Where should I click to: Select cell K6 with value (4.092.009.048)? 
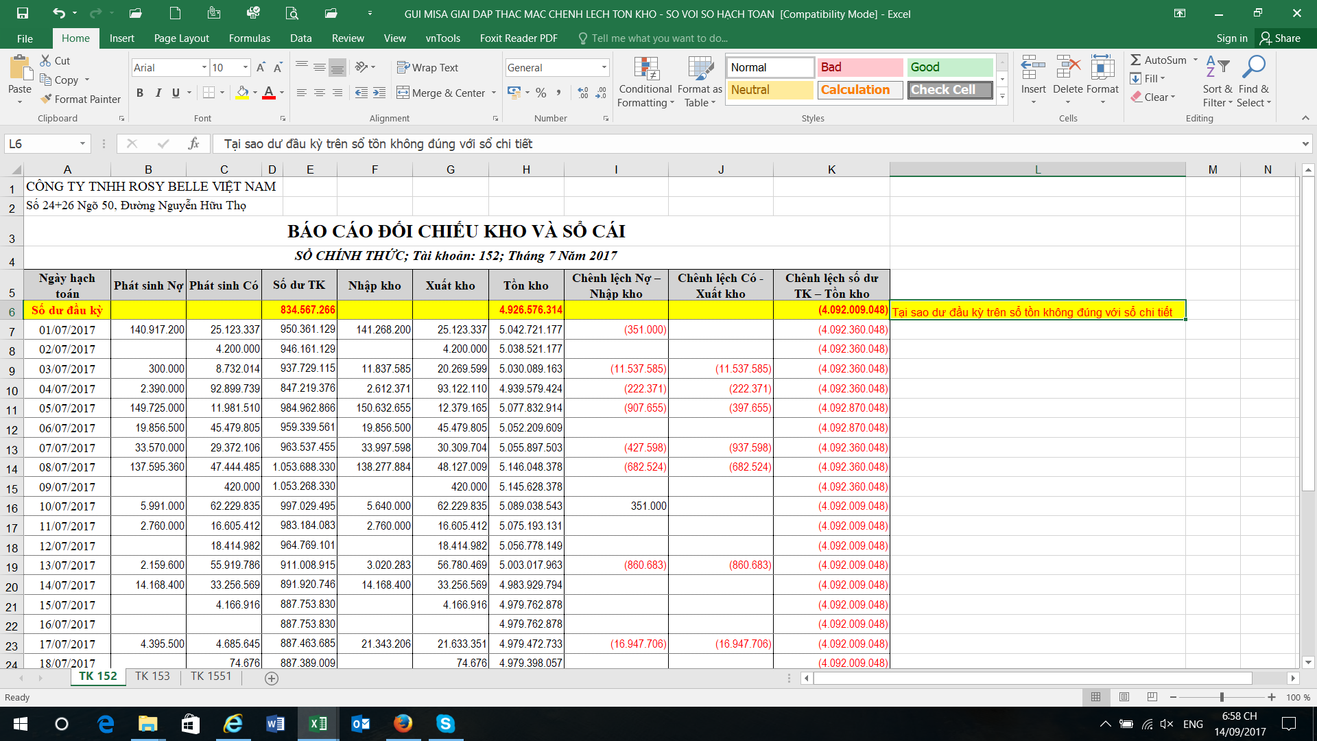[831, 310]
